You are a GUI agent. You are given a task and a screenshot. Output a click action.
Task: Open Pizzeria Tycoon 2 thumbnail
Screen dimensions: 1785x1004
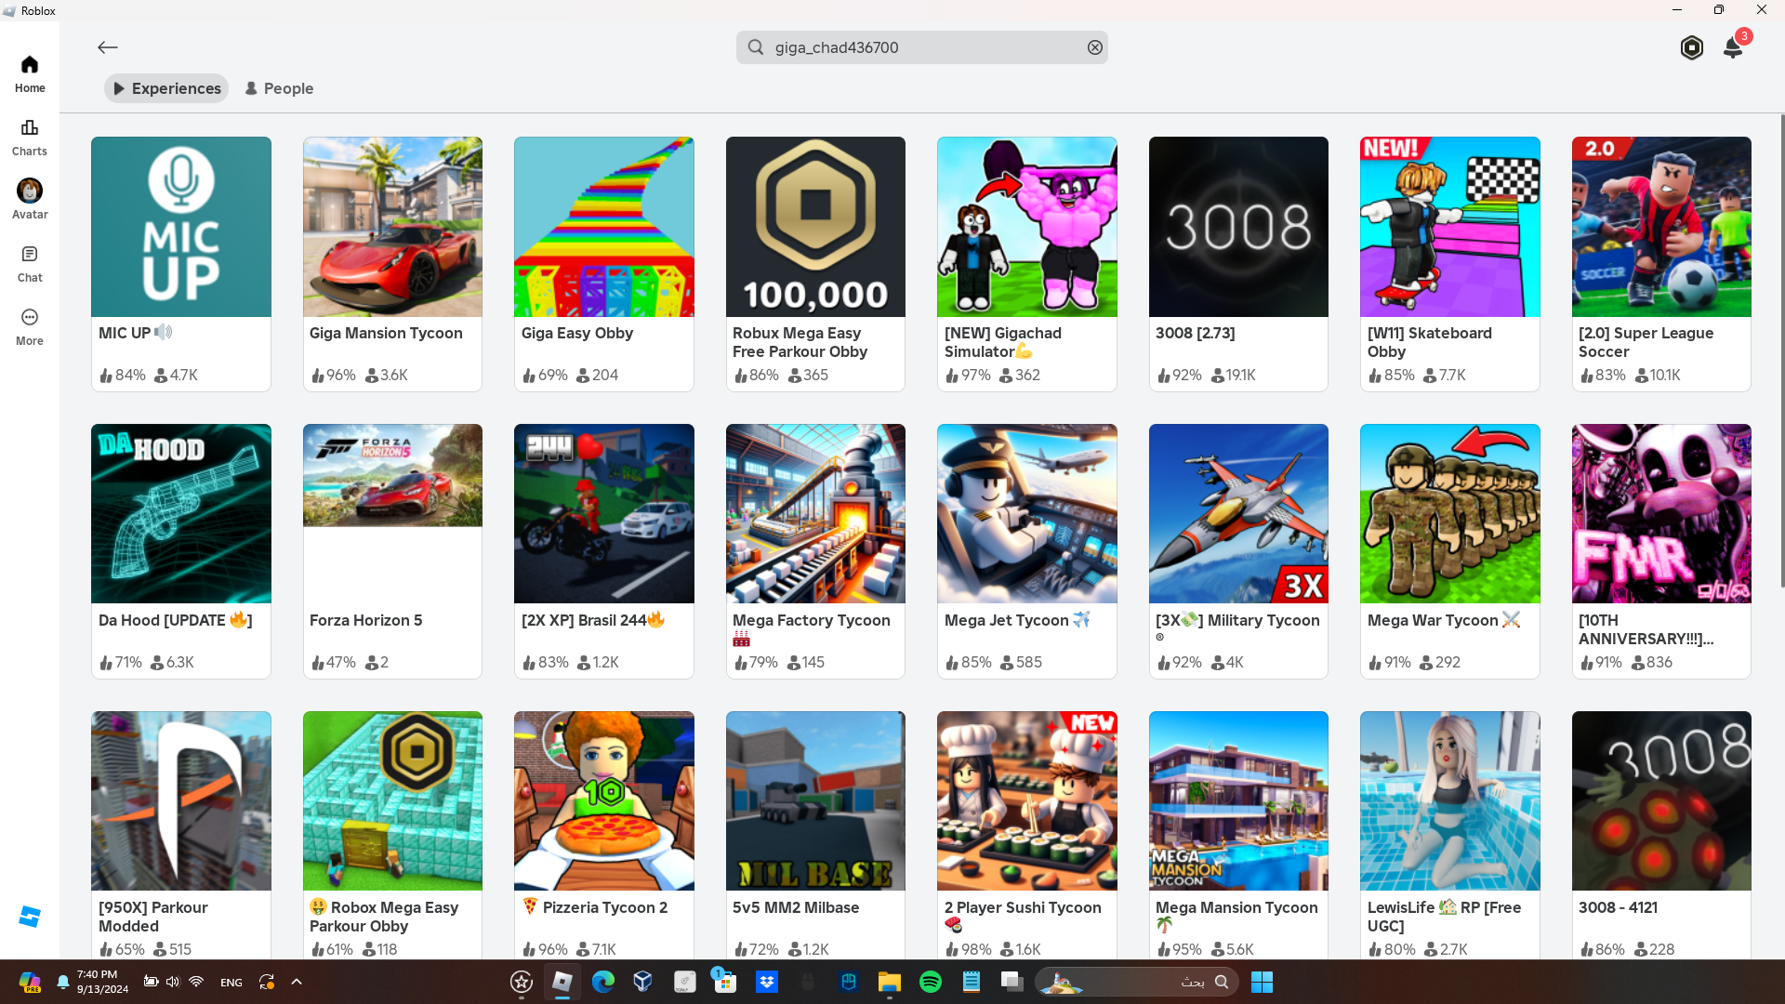[604, 801]
